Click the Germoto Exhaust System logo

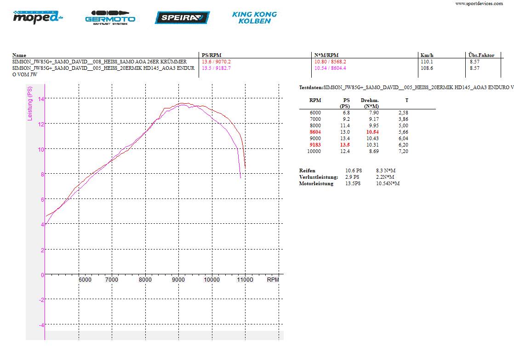pos(110,18)
